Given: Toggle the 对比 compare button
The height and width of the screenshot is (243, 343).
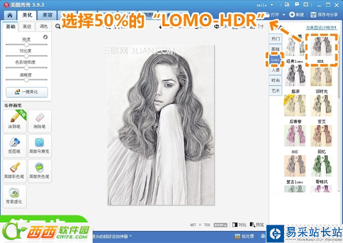Looking at the screenshot, I should (240, 225).
